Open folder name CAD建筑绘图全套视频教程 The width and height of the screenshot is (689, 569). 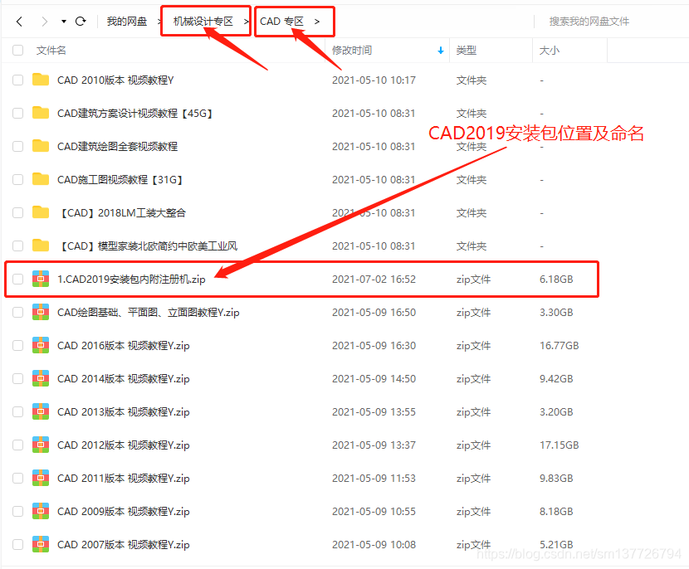(117, 147)
